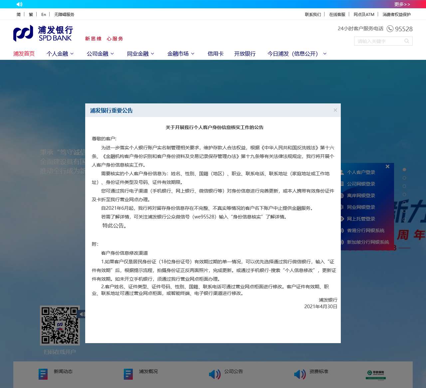
Task: Click the announcement date 2021年4月30日
Action: point(321,307)
